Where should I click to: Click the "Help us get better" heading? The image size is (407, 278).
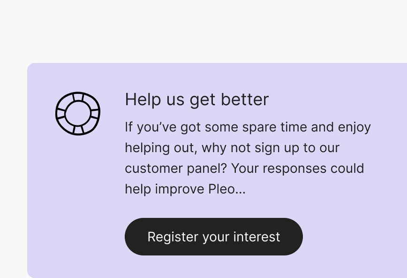coord(196,100)
